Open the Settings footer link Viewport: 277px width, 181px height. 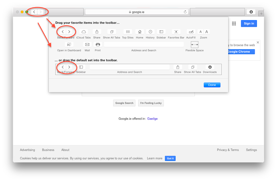coord(252,150)
